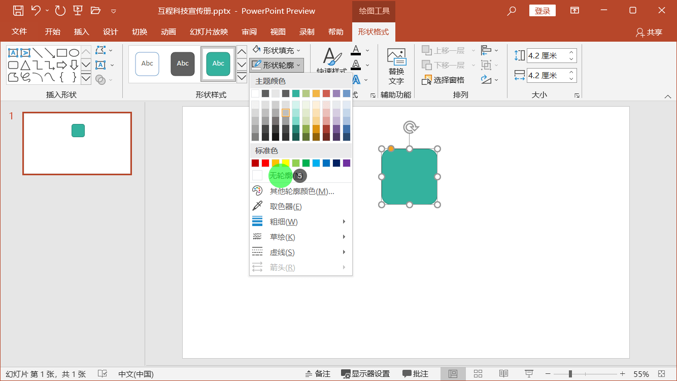Viewport: 677px width, 381px height.
Task: Pick the purple standard color swatch
Action: pyautogui.click(x=347, y=163)
